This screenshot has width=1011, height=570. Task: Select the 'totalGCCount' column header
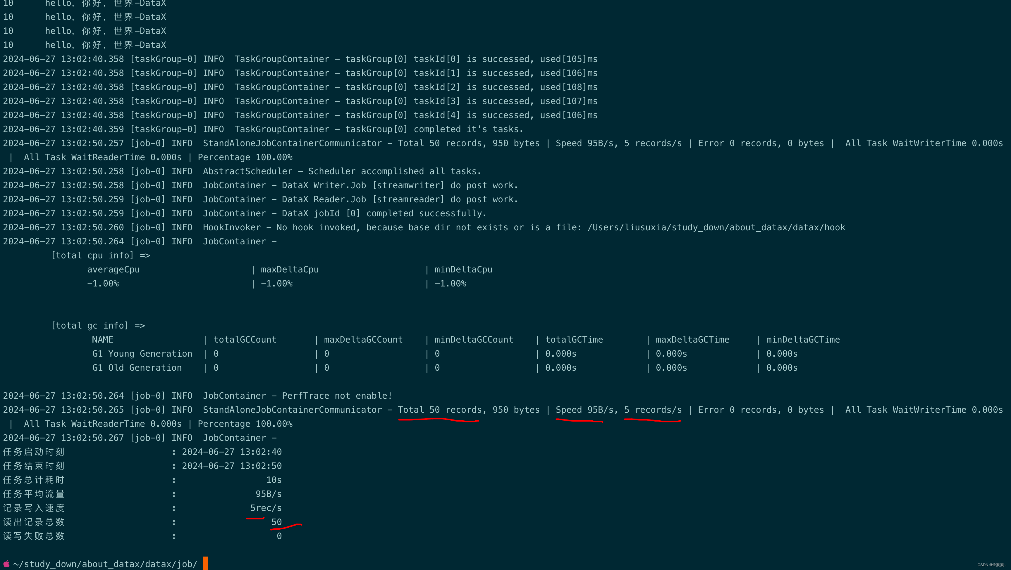(x=245, y=340)
